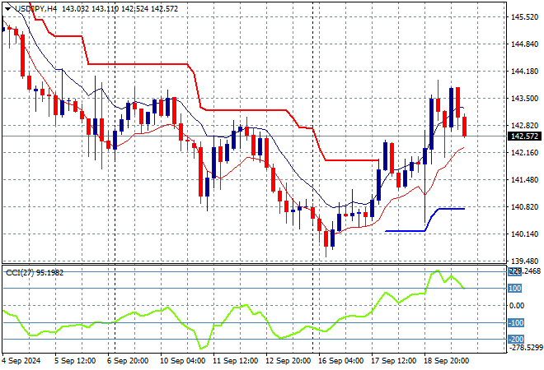The image size is (544, 370).
Task: Click the 17 Sep 12:00 time label
Action: pyautogui.click(x=393, y=361)
